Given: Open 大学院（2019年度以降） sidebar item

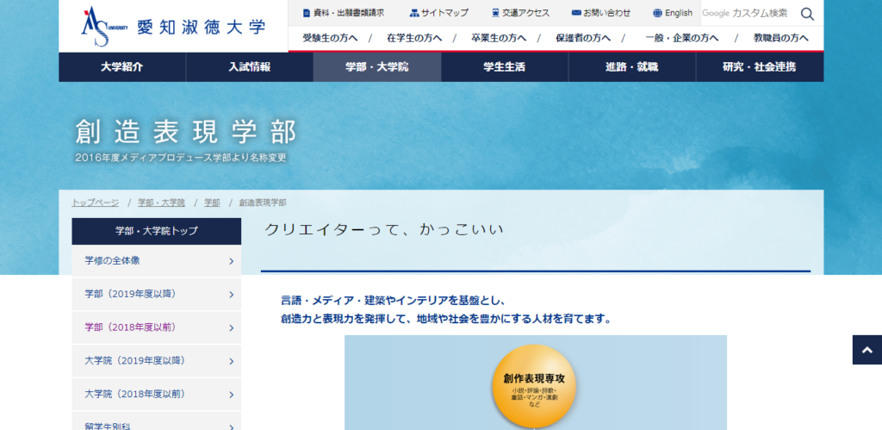Looking at the screenshot, I should click(157, 360).
